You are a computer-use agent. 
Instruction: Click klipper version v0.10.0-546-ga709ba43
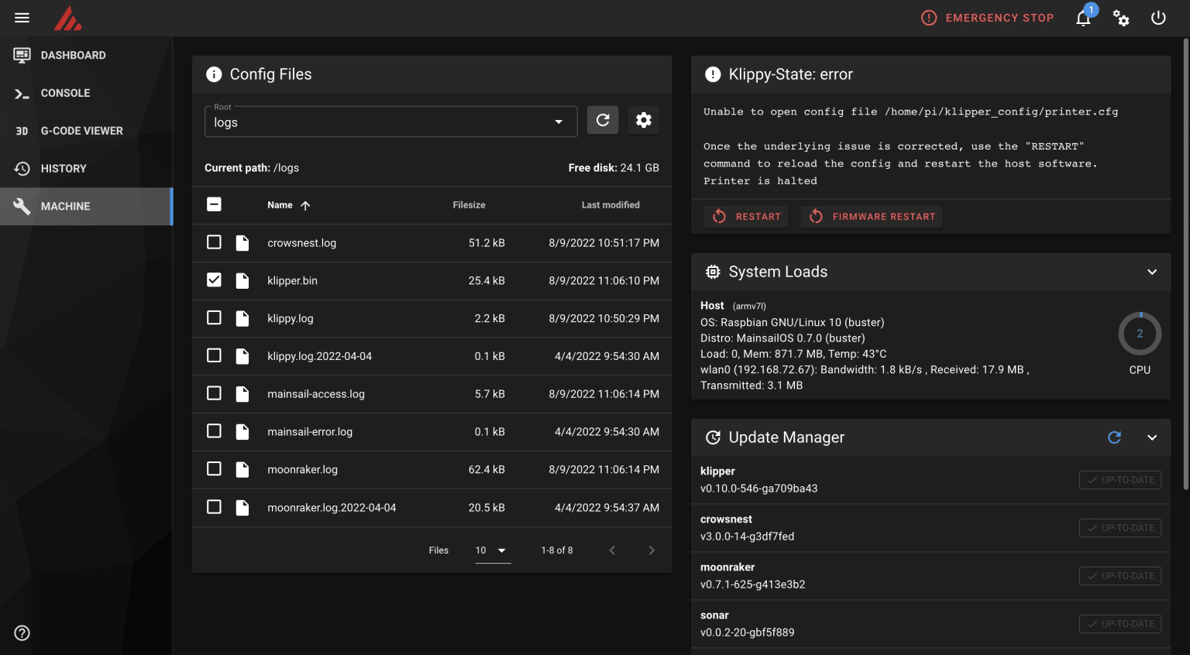point(759,489)
